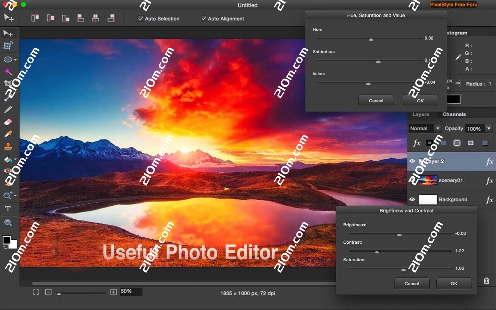Select the Move tool in the left toolbox
Screen dimensions: 496x310
(8, 34)
